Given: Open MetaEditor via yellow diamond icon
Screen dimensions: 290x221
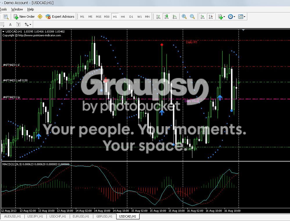Looking at the screenshot, I should coord(40,17).
